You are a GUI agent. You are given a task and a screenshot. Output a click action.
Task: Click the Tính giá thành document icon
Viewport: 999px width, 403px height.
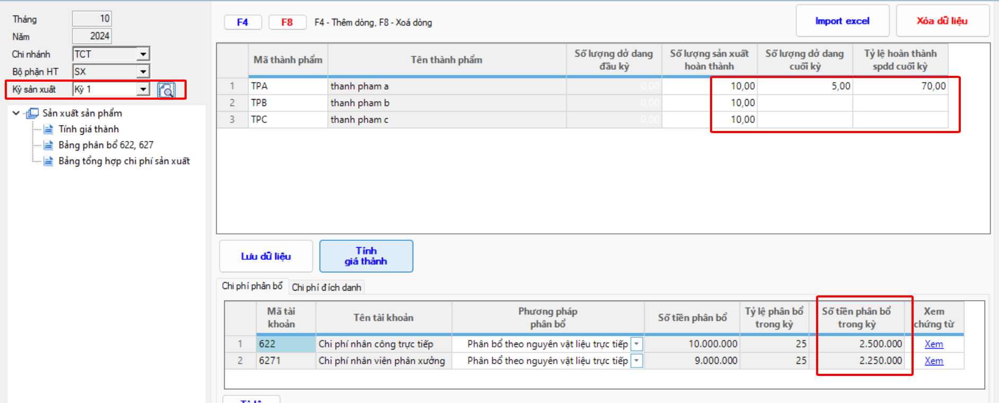(48, 129)
